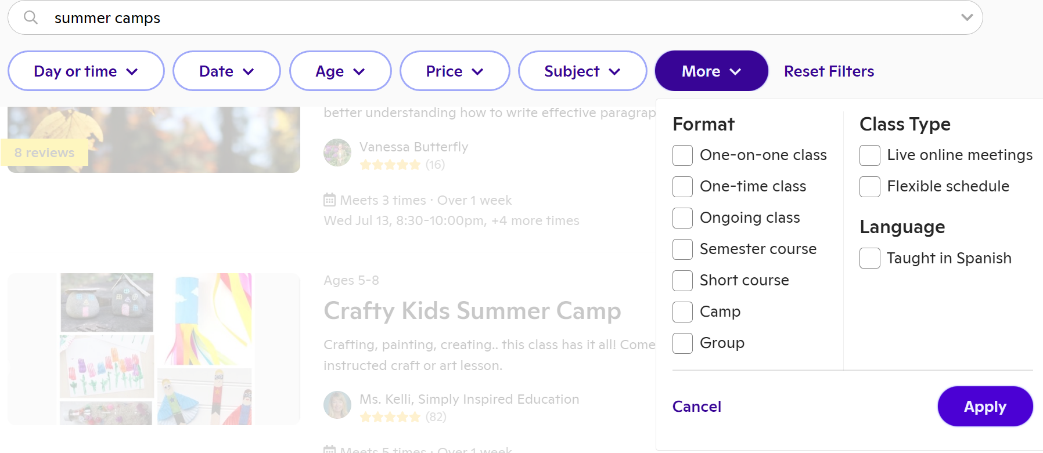Screen dimensions: 1043x453
Task: Open the Crafty Kids Summer Camp thumbnail
Action: (154, 349)
